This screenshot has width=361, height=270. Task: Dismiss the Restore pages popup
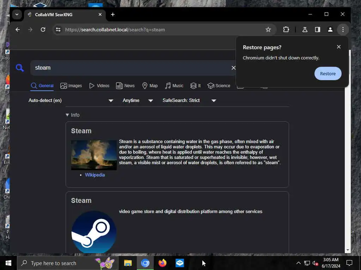pyautogui.click(x=339, y=47)
